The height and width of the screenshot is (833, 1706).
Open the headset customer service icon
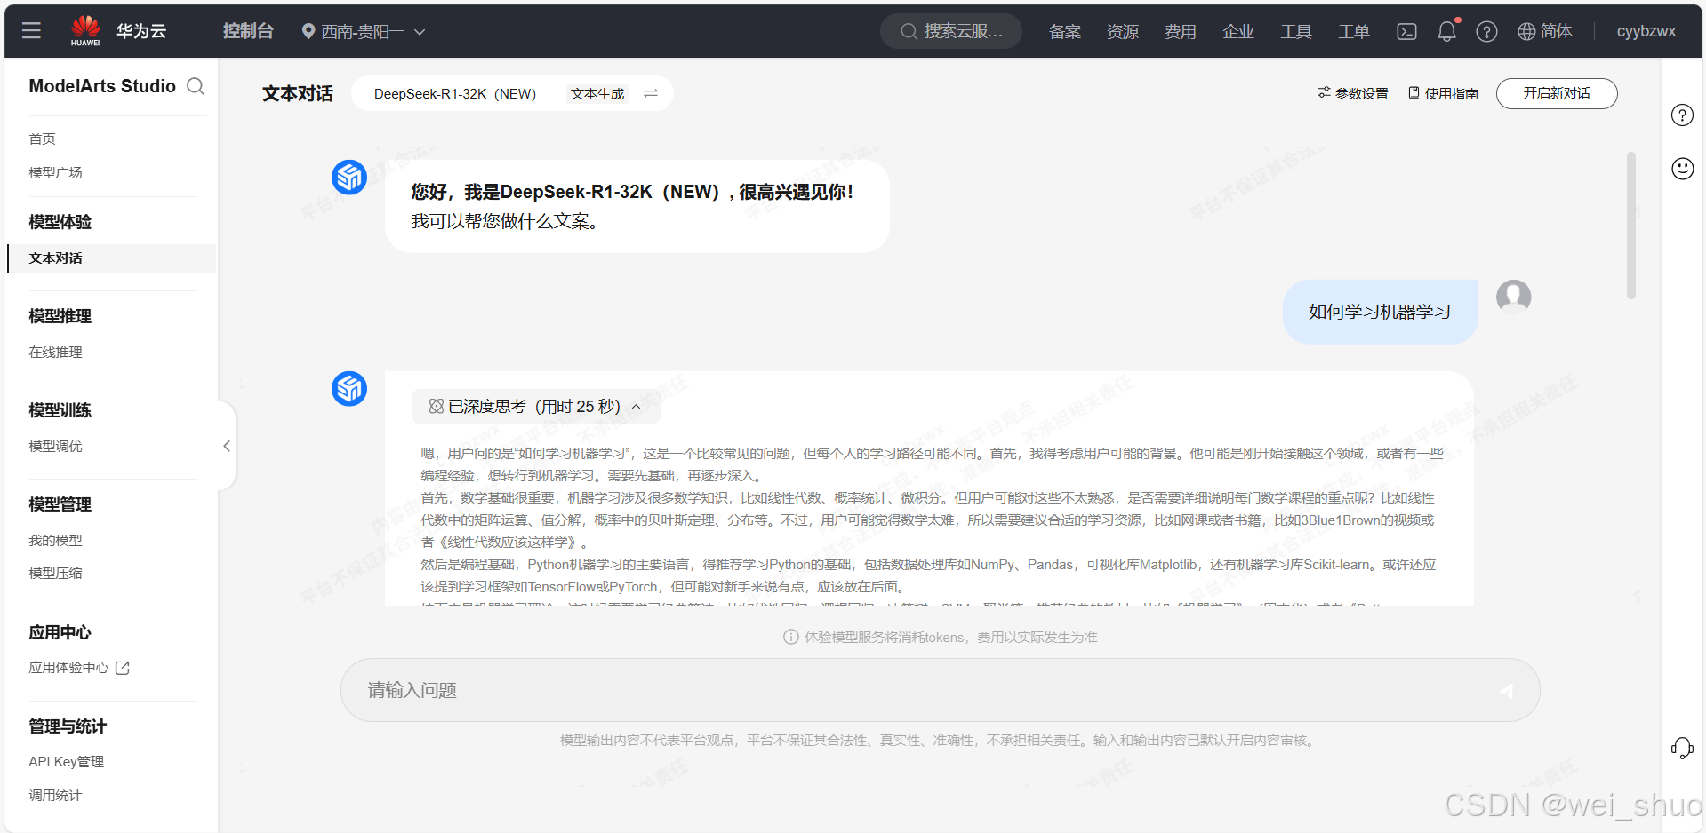pos(1682,749)
